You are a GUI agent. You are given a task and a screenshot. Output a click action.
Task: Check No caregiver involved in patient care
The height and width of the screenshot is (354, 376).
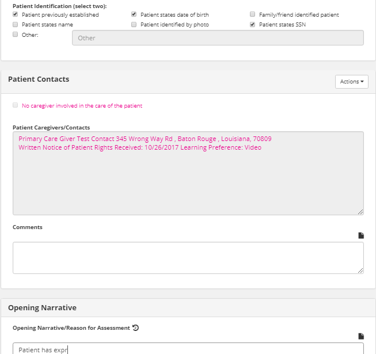pyautogui.click(x=16, y=105)
